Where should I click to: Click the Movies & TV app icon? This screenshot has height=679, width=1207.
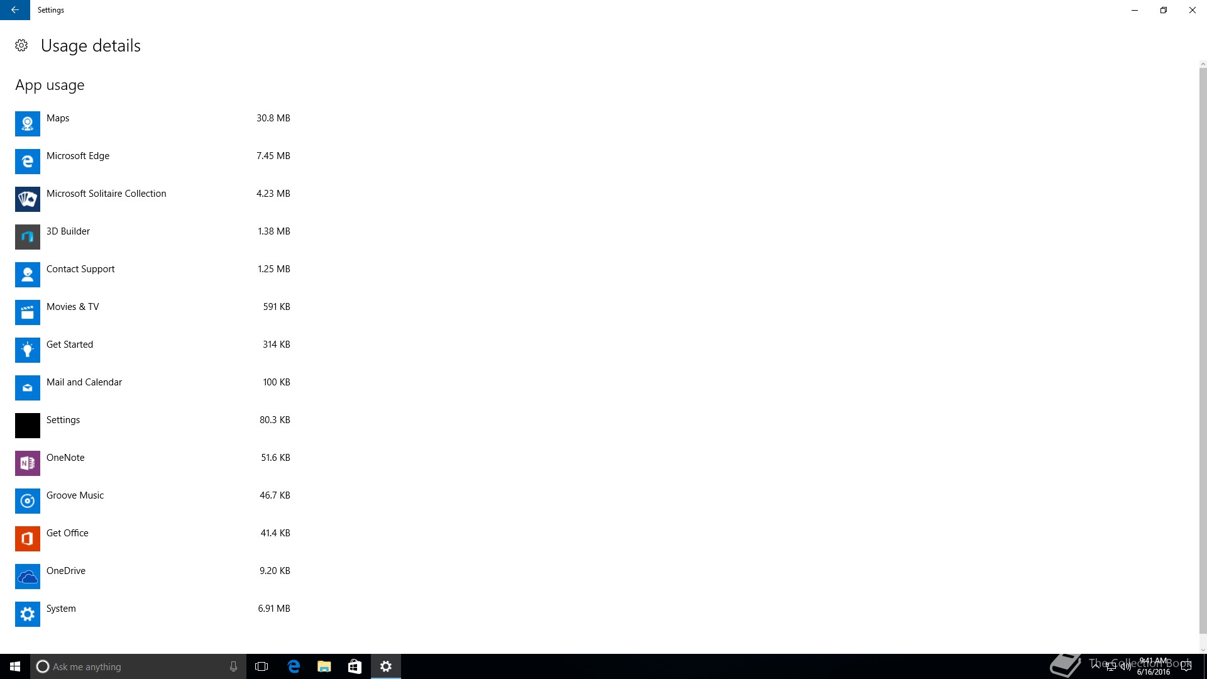[28, 312]
